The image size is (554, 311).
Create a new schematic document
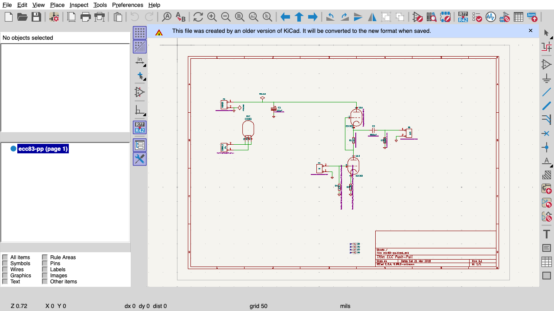click(9, 17)
